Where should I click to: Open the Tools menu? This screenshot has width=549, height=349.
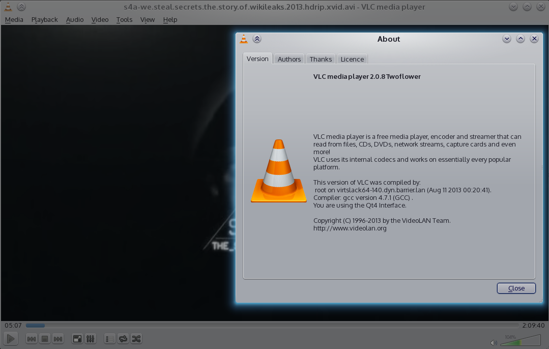point(124,19)
